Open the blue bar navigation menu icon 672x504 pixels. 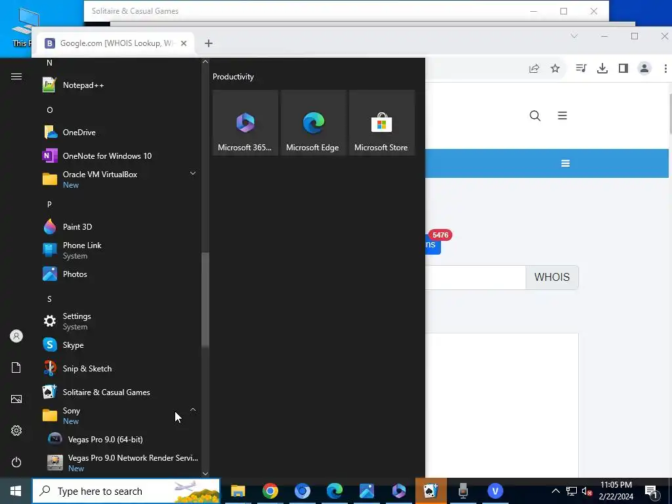click(565, 163)
